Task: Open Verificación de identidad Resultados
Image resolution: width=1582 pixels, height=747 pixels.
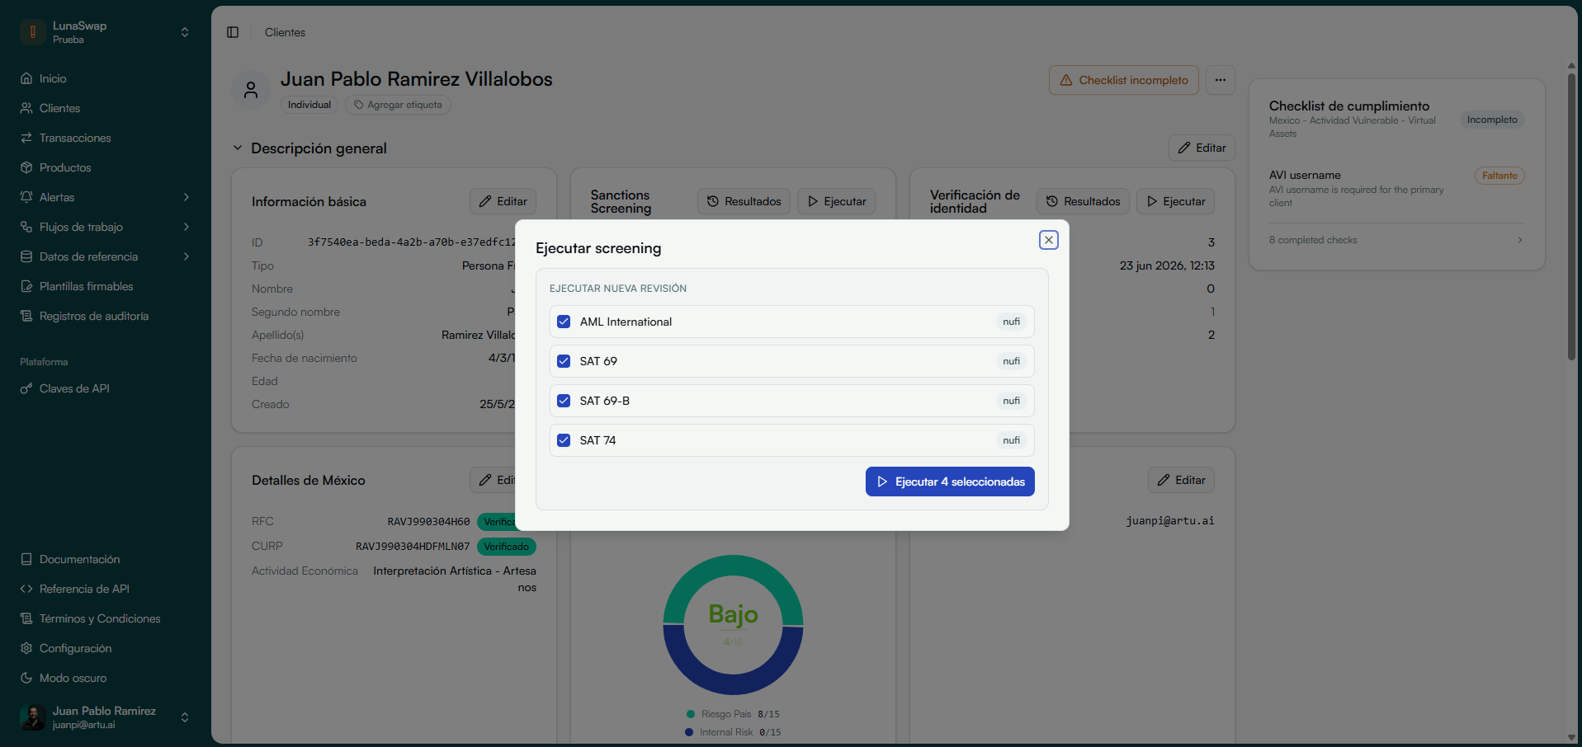Action: (1084, 201)
